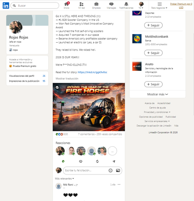Open Md Roni name link
This screenshot has height=201, width=194.
coord(68,185)
